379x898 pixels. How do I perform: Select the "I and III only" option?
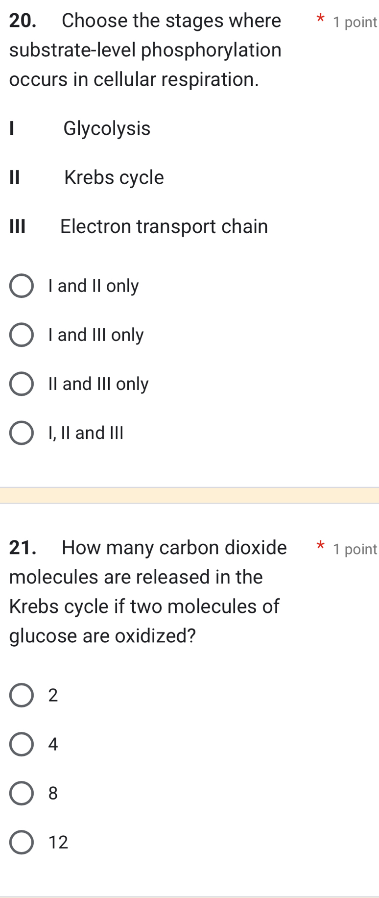(22, 334)
